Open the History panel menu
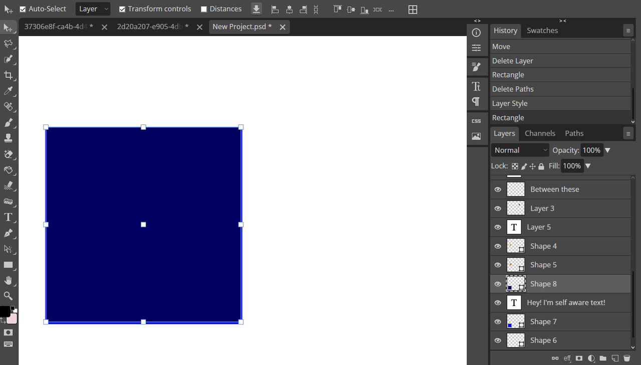This screenshot has height=365, width=641. click(628, 30)
